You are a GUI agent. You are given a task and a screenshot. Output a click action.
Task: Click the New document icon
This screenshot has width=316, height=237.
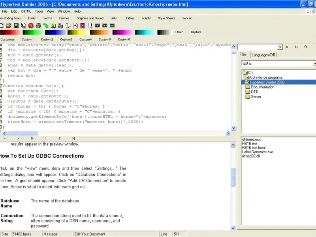(x=2, y=25)
